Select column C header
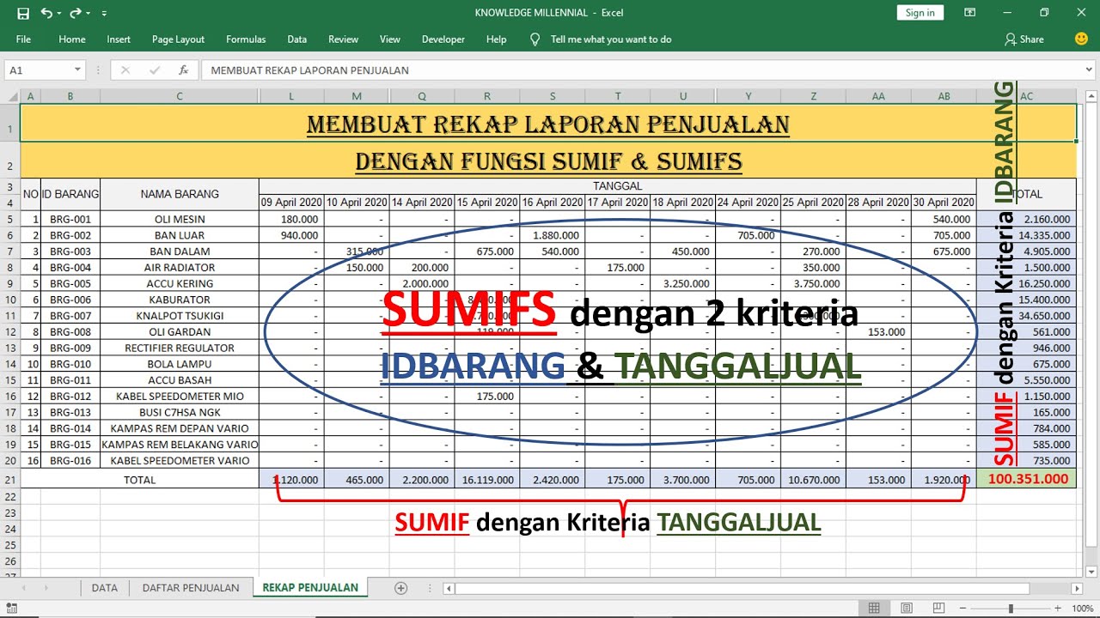The image size is (1100, 618). click(x=180, y=96)
